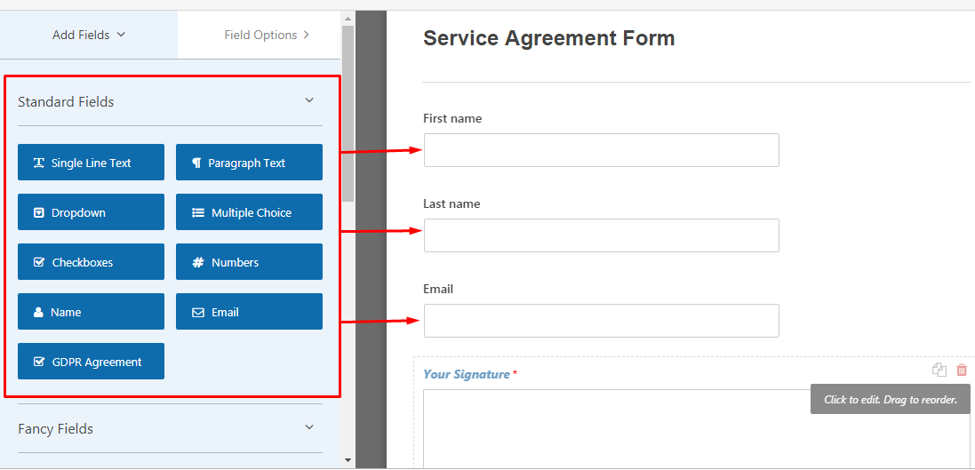Add a GDPR Agreement field

pos(91,362)
